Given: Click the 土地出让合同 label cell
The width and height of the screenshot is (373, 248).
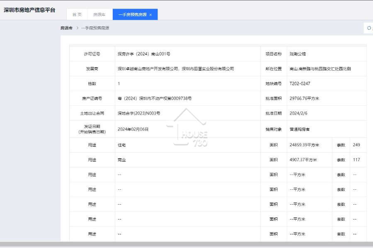Looking at the screenshot, I should coord(92,113).
